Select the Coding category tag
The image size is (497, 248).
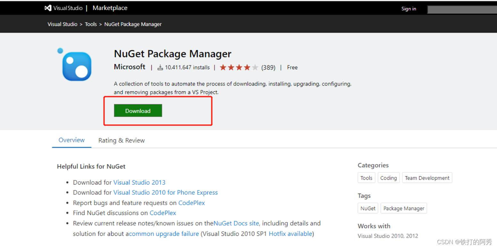[388, 178]
